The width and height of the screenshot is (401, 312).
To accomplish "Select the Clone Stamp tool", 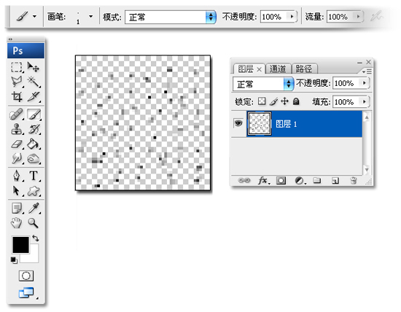I will coord(17,128).
